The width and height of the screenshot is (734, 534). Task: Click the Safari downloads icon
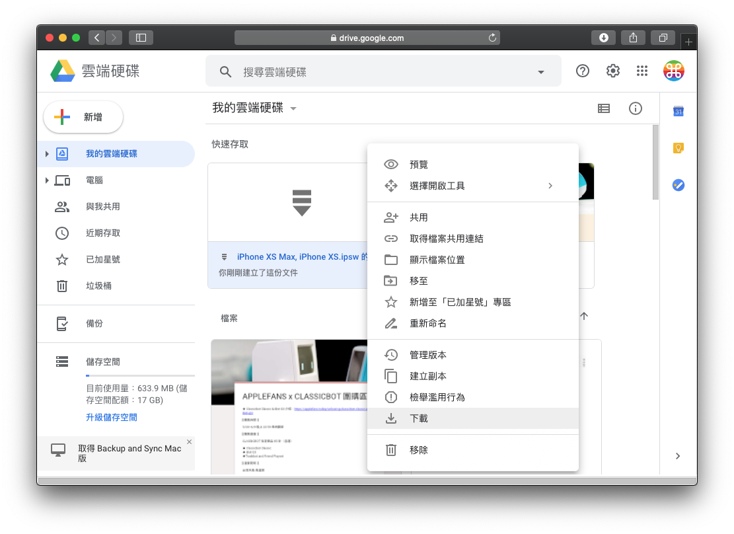click(604, 38)
